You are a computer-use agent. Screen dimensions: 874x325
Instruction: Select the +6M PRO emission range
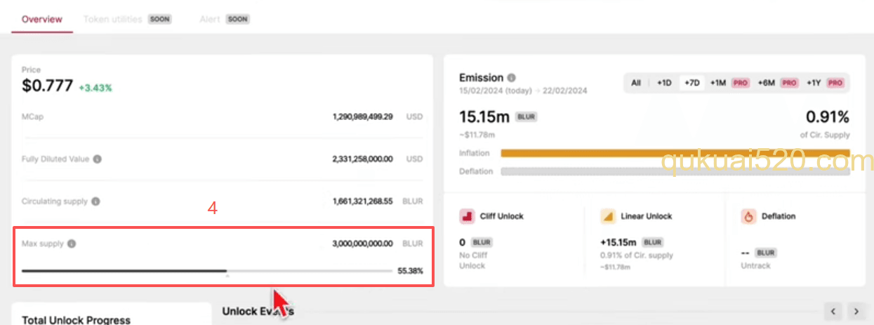pos(777,83)
